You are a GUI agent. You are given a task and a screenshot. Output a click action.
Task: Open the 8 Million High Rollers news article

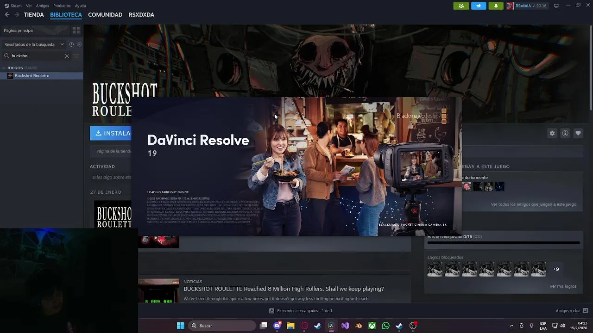(284, 289)
